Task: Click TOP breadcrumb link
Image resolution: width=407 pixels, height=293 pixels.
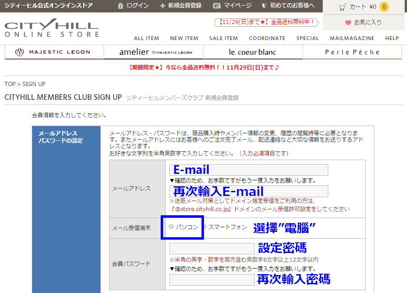Action: [10, 84]
